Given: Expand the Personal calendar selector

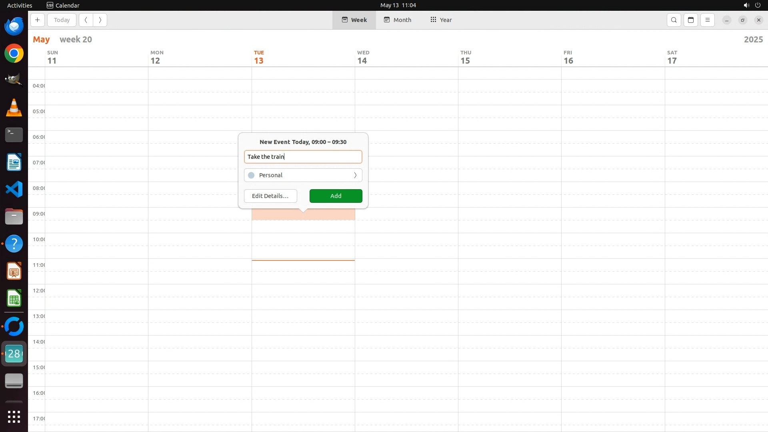Looking at the screenshot, I should coord(303,175).
